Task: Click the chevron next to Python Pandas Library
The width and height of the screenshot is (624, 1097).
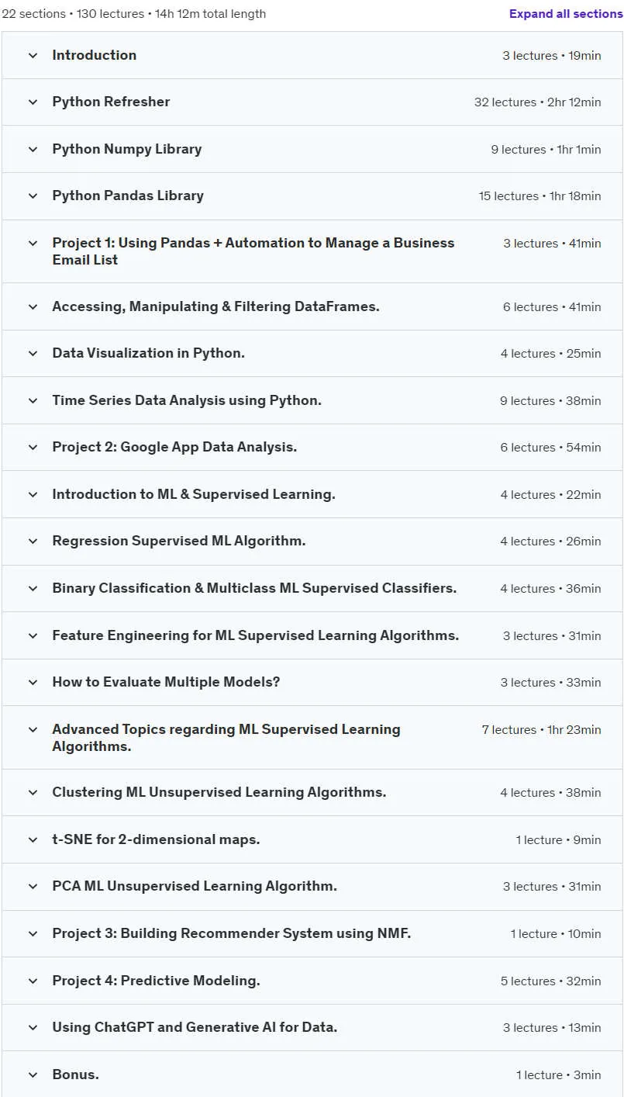Action: [x=33, y=196]
